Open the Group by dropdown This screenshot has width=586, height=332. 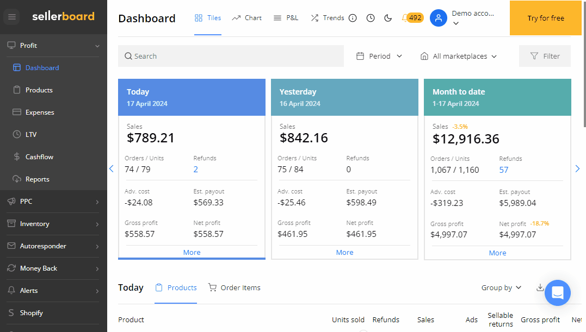(501, 287)
